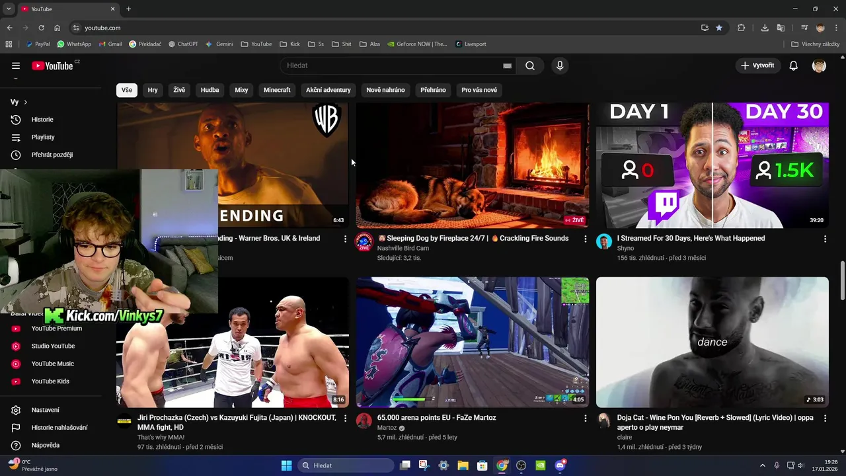Open Chrome tab search dropdown arrow
Image resolution: width=846 pixels, height=476 pixels.
tap(9, 9)
